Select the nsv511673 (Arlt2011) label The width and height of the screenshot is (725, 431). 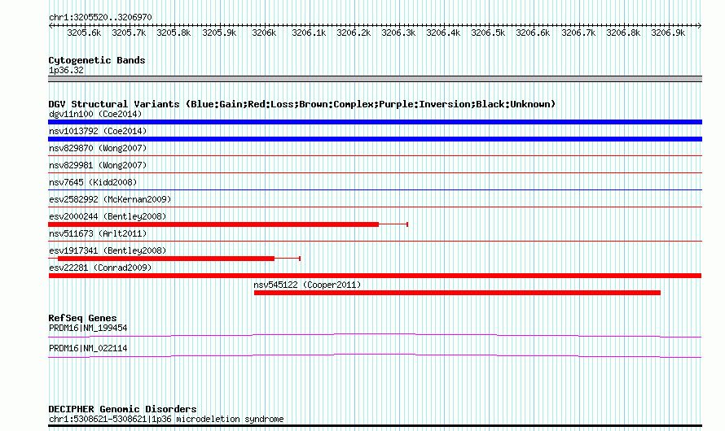point(98,233)
